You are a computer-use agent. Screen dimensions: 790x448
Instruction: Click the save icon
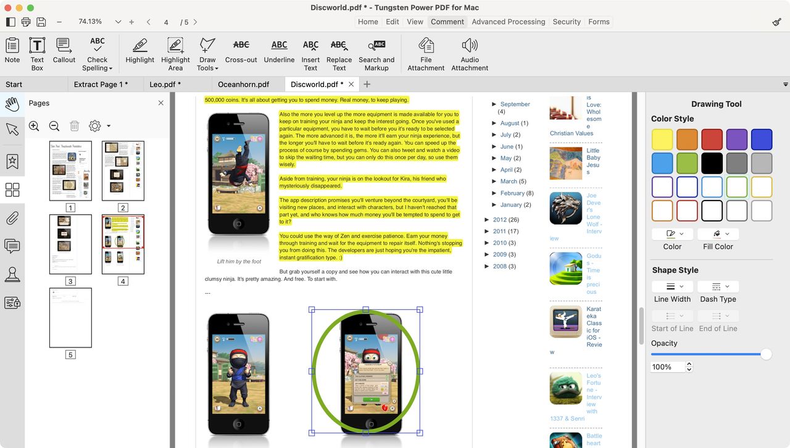coord(41,22)
